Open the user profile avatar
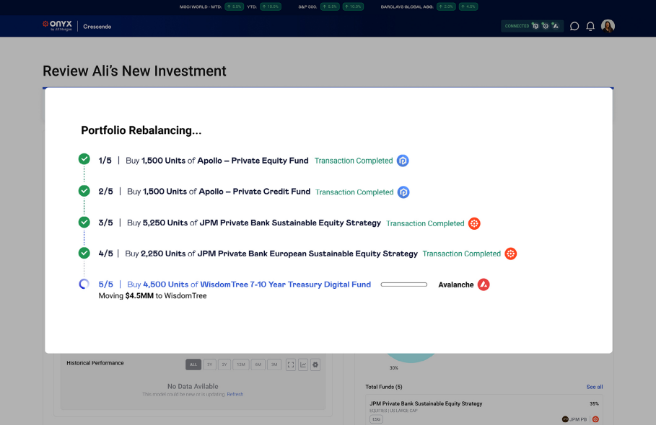Image resolution: width=656 pixels, height=425 pixels. [608, 26]
